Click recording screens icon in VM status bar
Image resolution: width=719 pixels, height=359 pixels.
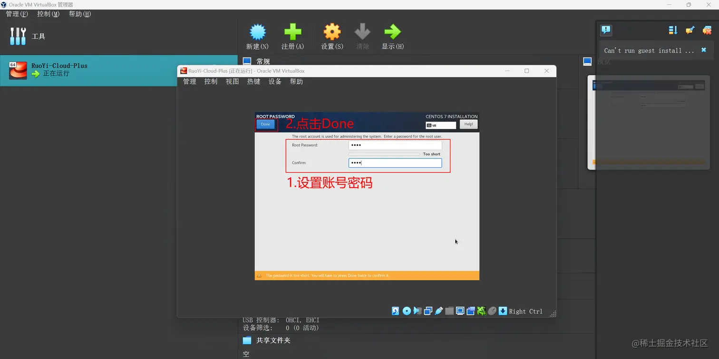(471, 311)
